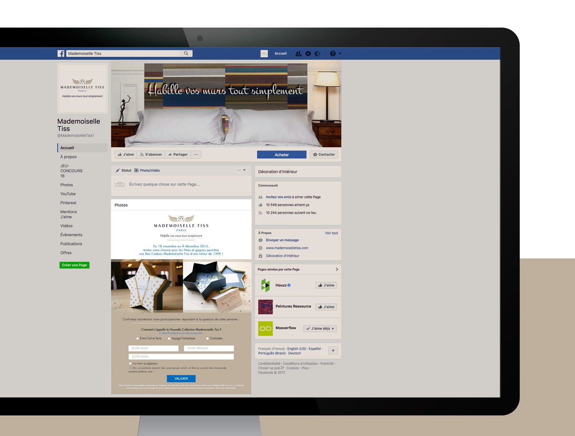Image resolution: width=575 pixels, height=436 pixels.
Task: Click the VOTRE EMAIL field
Action: point(181,357)
